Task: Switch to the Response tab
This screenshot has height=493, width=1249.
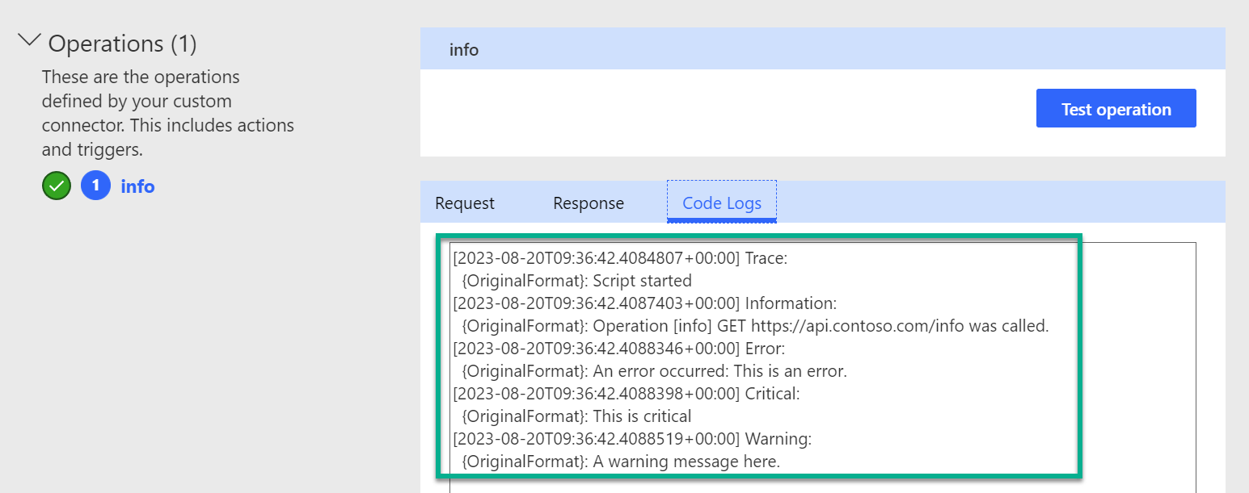Action: [x=588, y=203]
